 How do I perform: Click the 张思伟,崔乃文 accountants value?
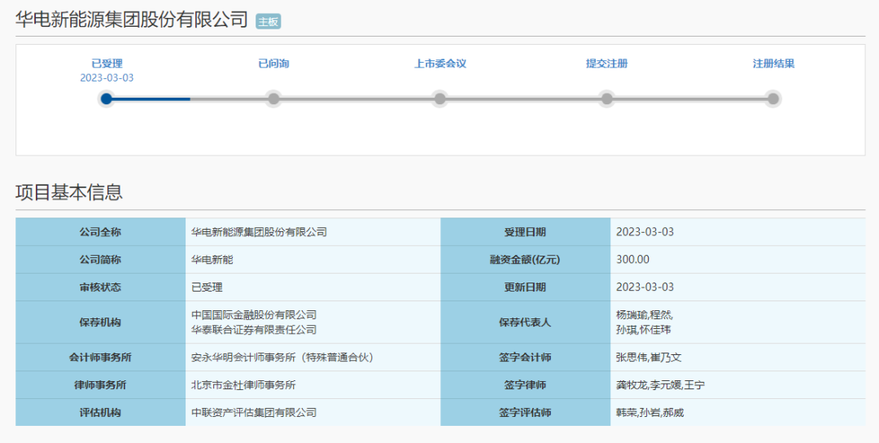649,357
